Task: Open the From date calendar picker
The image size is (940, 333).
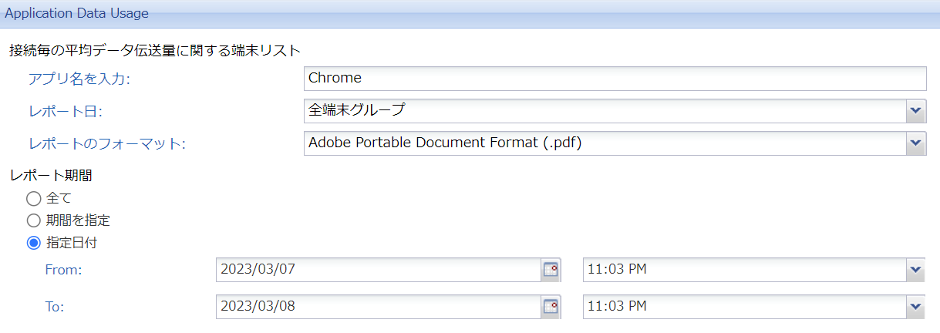Action: tap(551, 269)
